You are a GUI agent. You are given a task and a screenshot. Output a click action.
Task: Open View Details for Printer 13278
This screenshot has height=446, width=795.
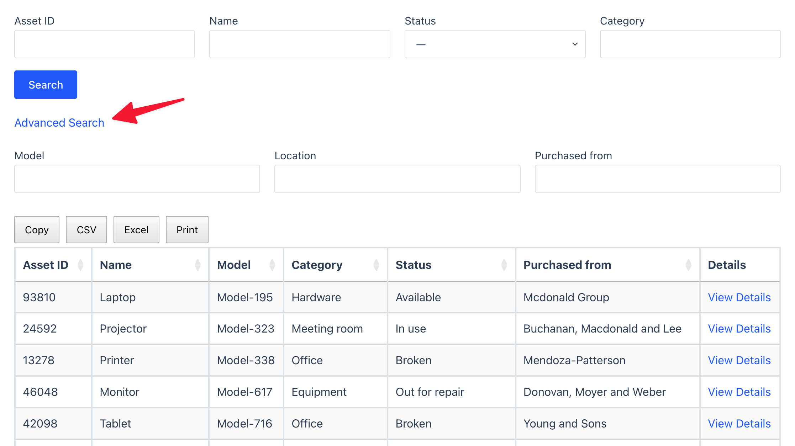coord(739,360)
